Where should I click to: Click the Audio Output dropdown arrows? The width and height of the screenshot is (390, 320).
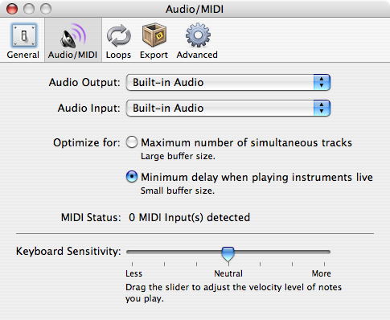click(x=322, y=82)
